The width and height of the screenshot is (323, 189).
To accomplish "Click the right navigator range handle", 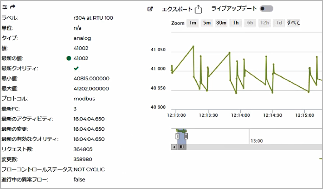I will [186, 136].
